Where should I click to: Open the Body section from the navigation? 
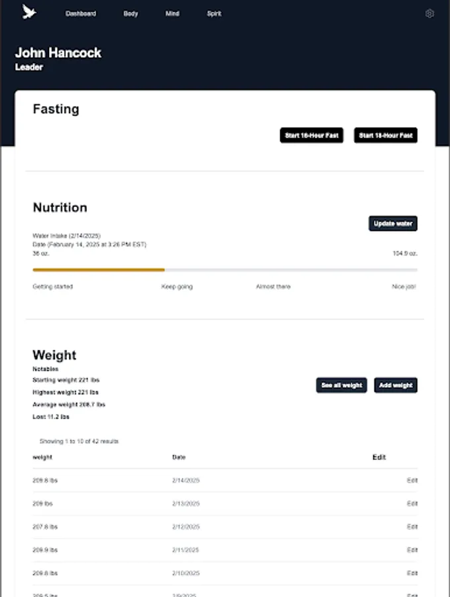131,13
